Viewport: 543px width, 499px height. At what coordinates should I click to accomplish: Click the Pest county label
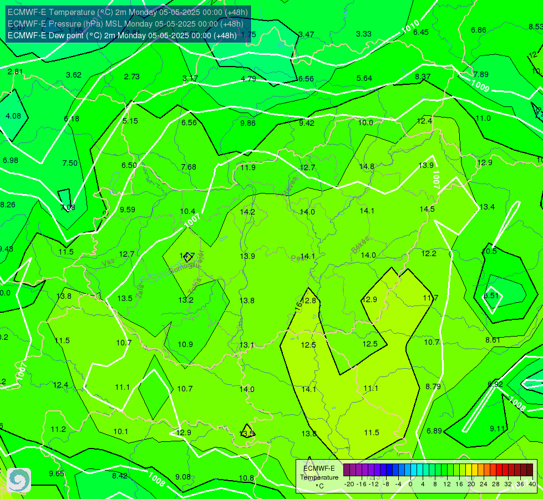point(298,258)
